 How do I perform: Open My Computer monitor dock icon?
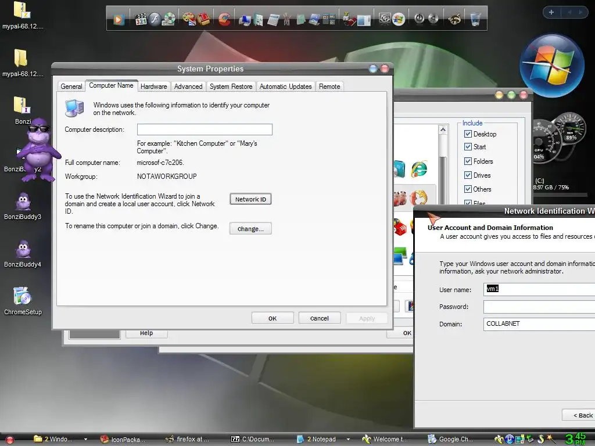[245, 20]
